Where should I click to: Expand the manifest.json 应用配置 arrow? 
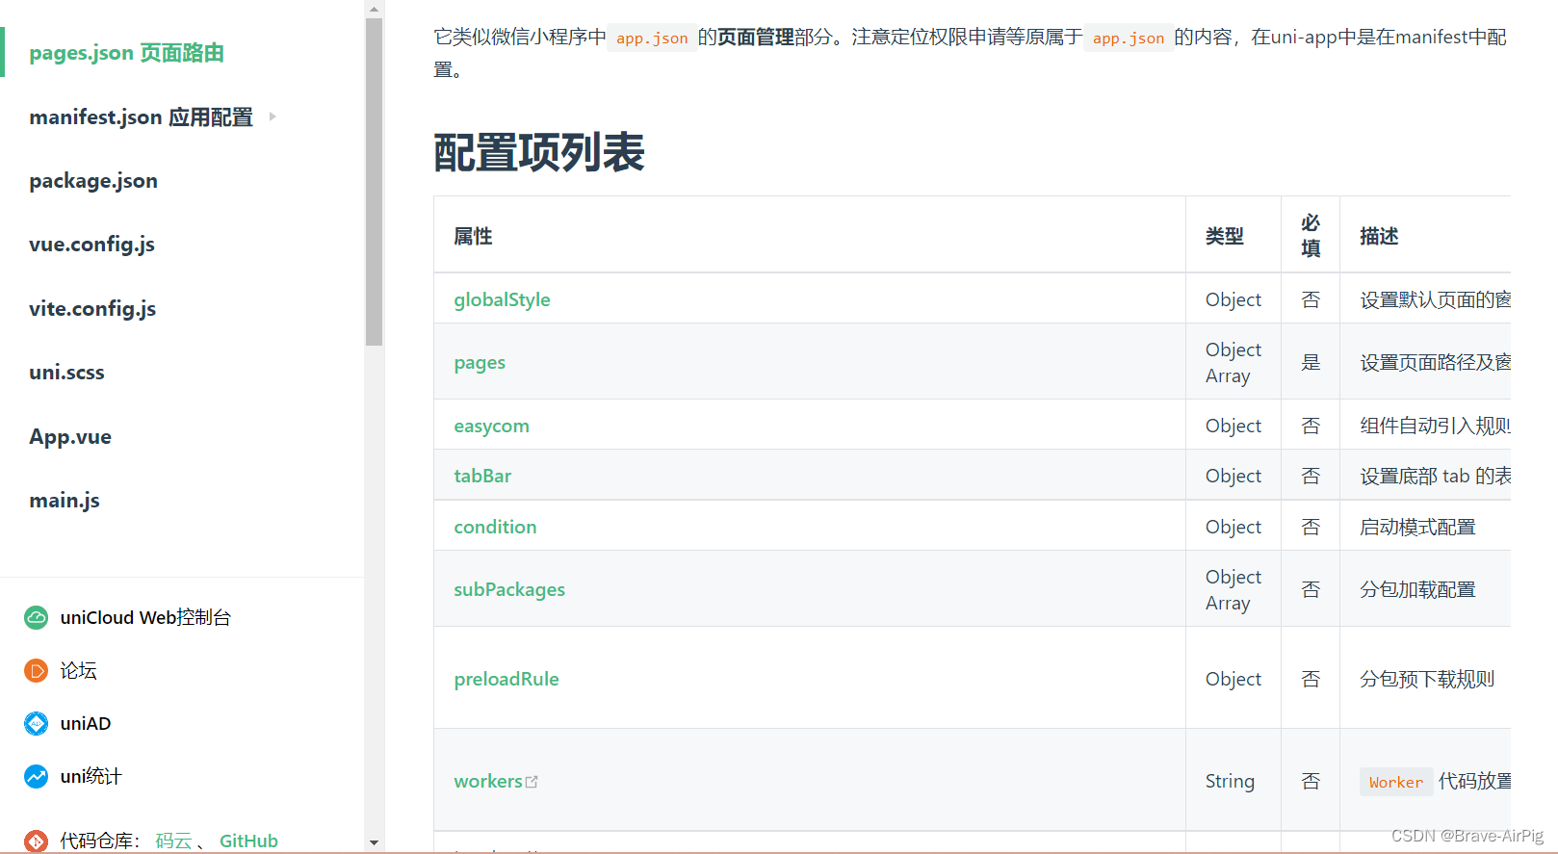coord(273,116)
